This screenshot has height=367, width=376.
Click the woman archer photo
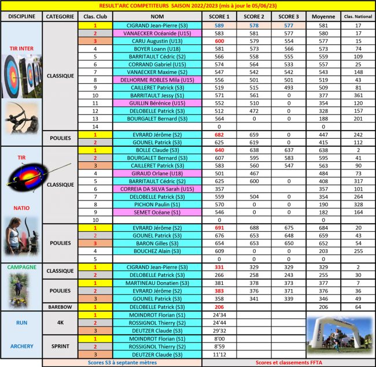pos(21,236)
